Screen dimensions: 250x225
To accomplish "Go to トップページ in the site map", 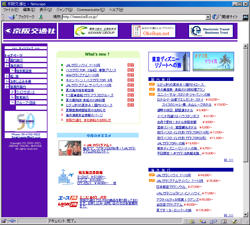I will point(13,55).
